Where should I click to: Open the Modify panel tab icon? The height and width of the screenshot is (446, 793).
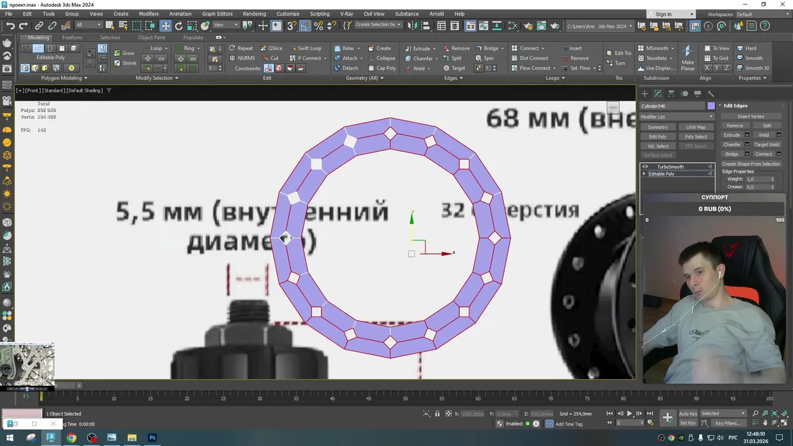coord(657,94)
